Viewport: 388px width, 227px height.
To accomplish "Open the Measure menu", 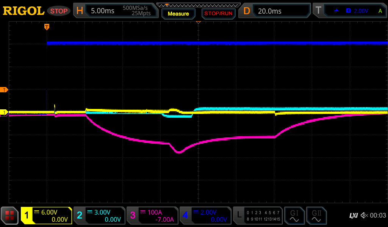I will click(x=178, y=14).
